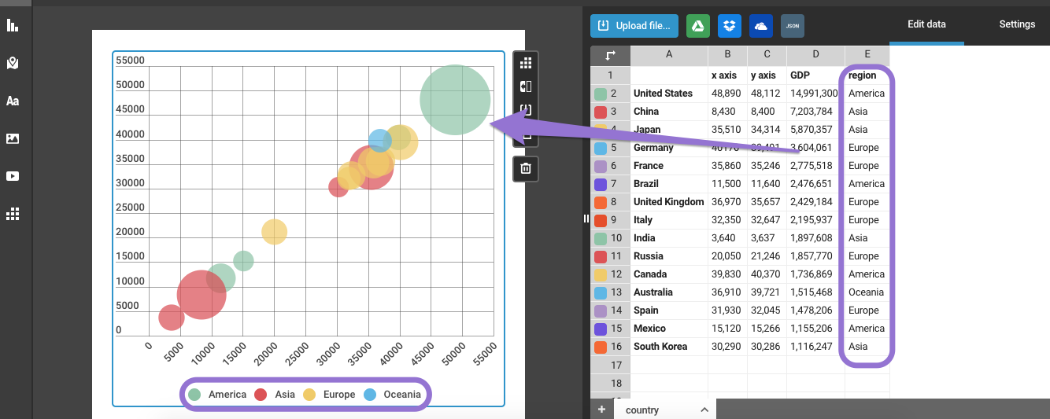
Task: Select the GDP header cell
Action: (x=815, y=75)
